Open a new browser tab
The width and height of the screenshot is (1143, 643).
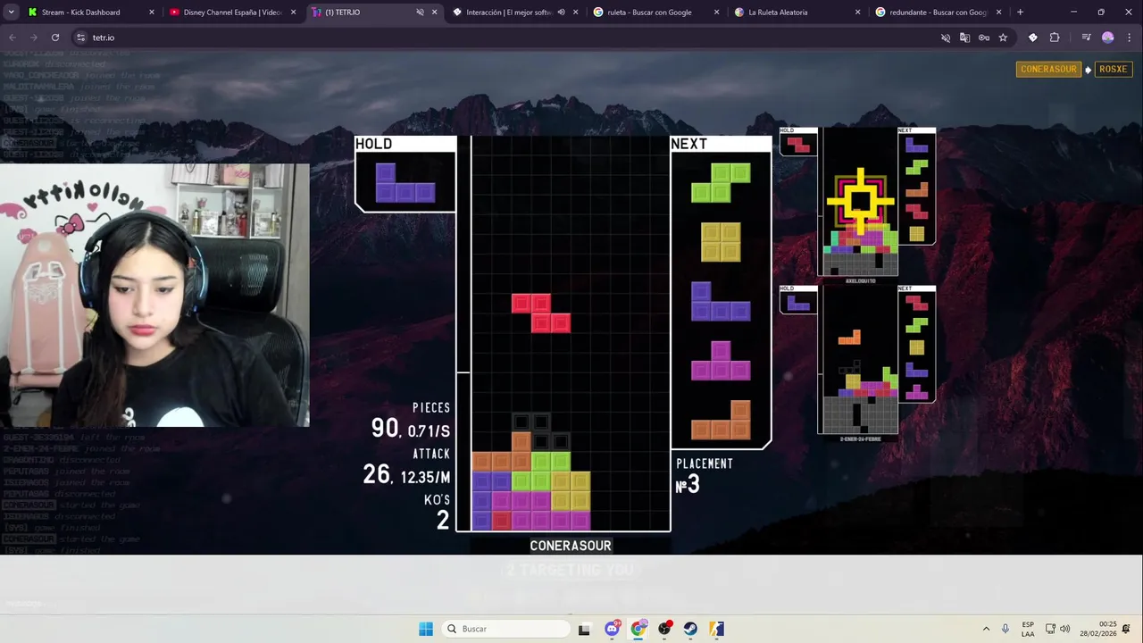click(x=1020, y=13)
